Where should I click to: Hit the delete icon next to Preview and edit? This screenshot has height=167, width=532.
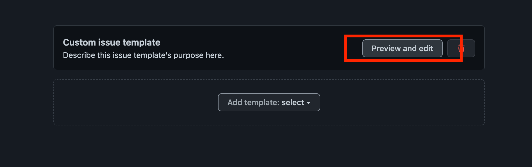click(461, 48)
